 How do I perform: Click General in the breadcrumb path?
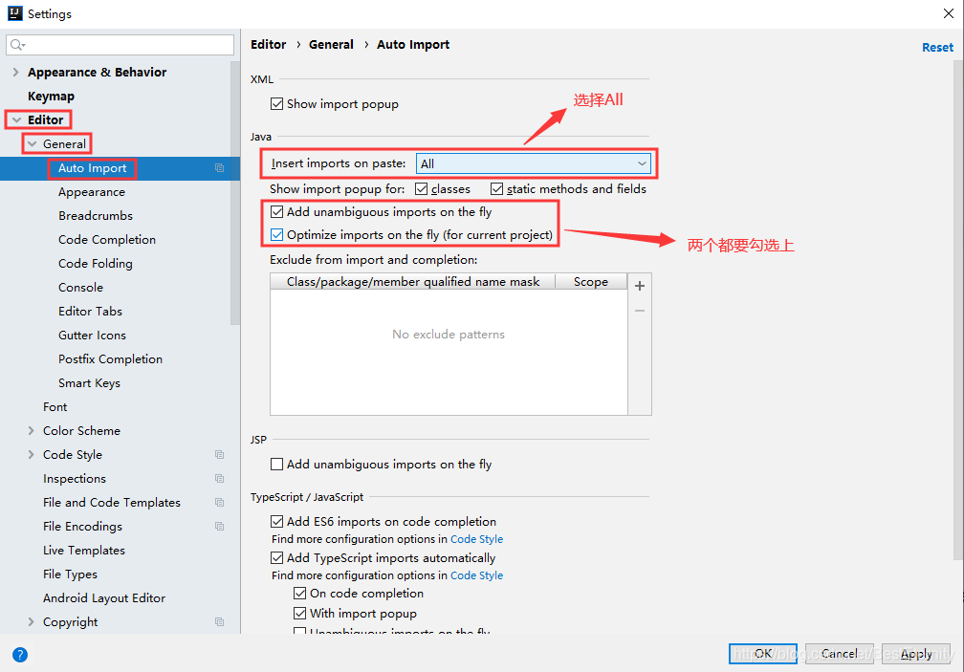tap(331, 44)
